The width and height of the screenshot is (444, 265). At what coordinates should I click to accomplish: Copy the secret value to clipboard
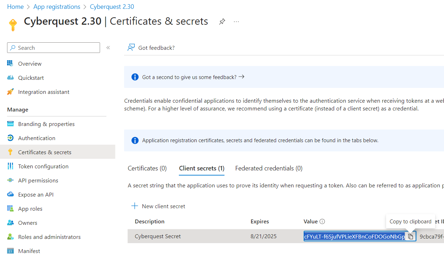pos(410,236)
